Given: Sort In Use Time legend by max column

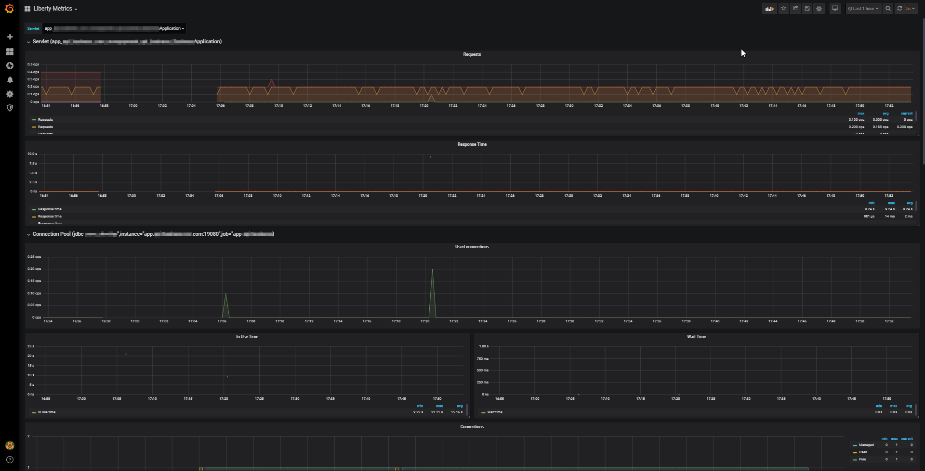Looking at the screenshot, I should 439,406.
